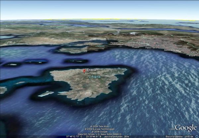
Task: Click the red Егина placemark pin
Action: (x=84, y=71)
